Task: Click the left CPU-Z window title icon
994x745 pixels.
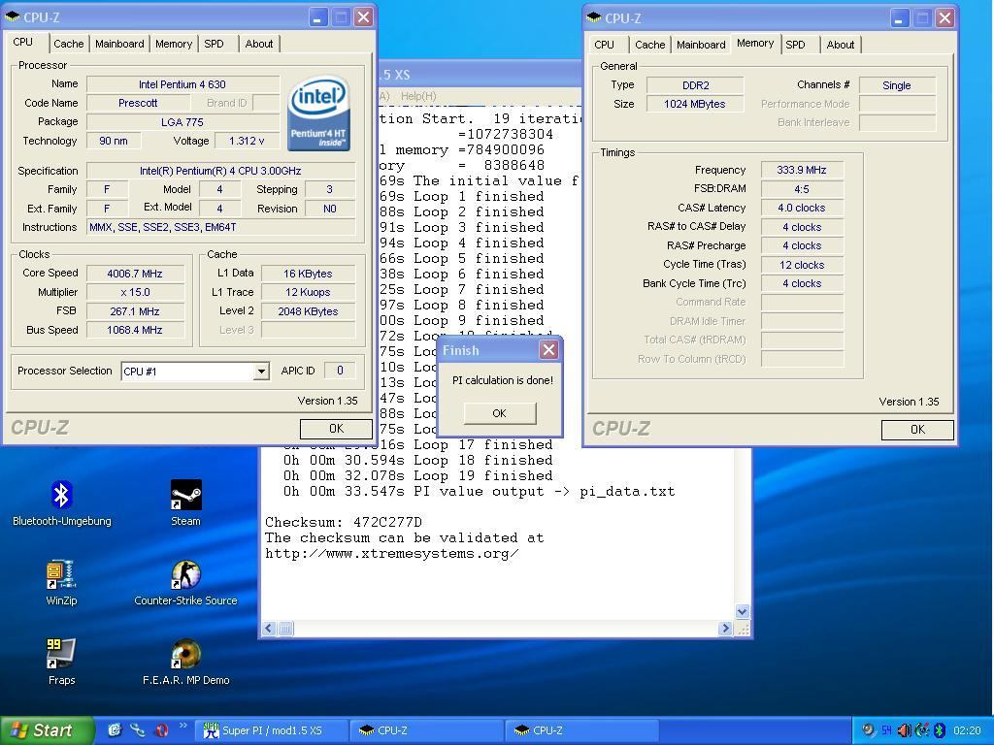Action: click(x=12, y=16)
